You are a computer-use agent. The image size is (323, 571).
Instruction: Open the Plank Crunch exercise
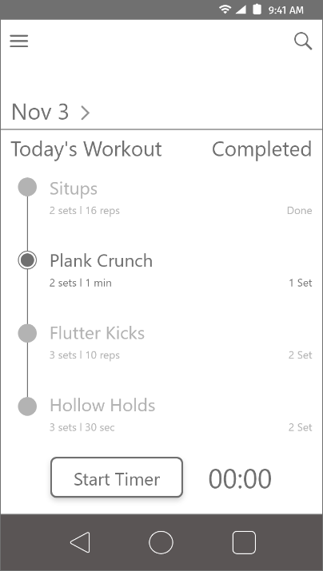pyautogui.click(x=101, y=260)
